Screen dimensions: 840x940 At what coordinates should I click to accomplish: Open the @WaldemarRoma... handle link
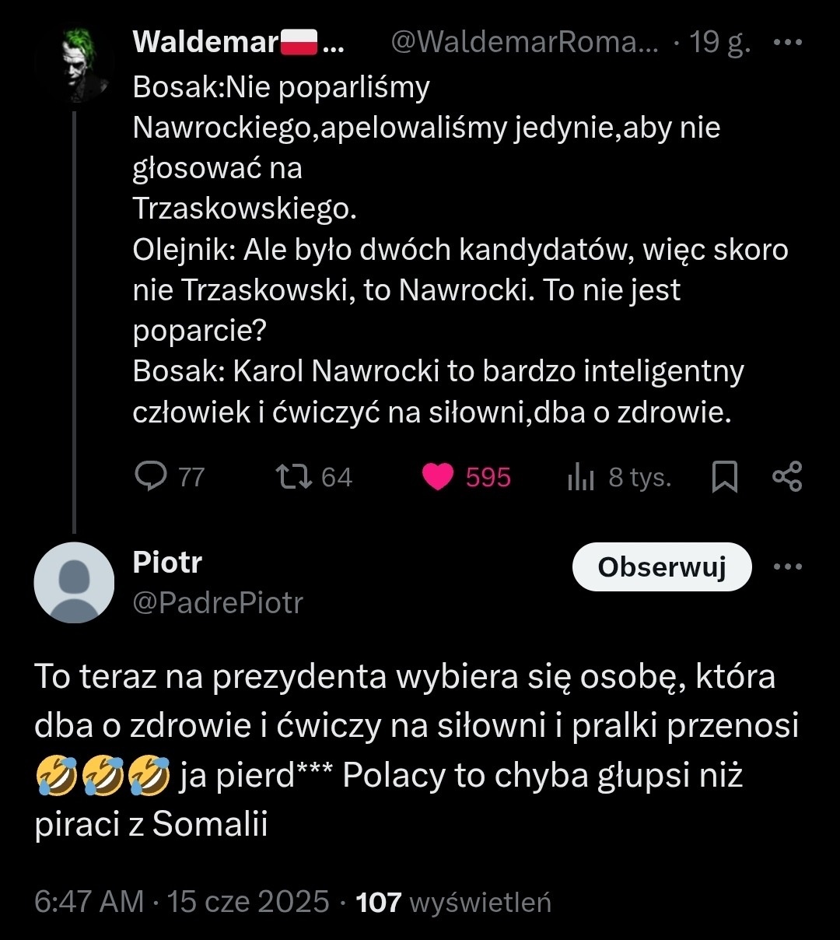pyautogui.click(x=523, y=42)
